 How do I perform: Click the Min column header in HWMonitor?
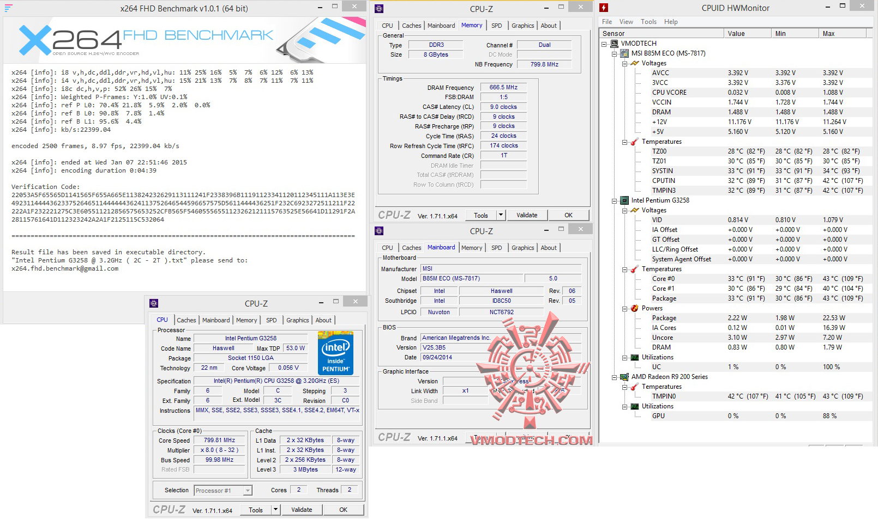coord(796,33)
